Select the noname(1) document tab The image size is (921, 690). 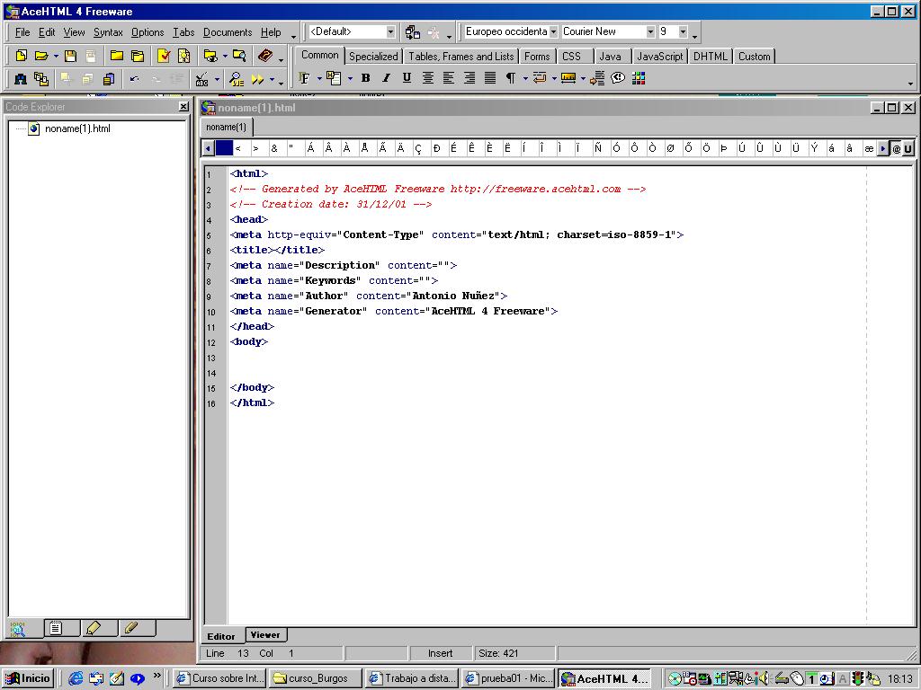pos(226,127)
